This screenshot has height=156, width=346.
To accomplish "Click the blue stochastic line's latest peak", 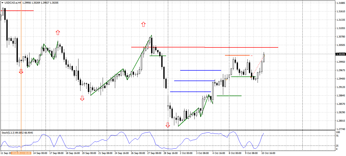I will click(x=263, y=133).
